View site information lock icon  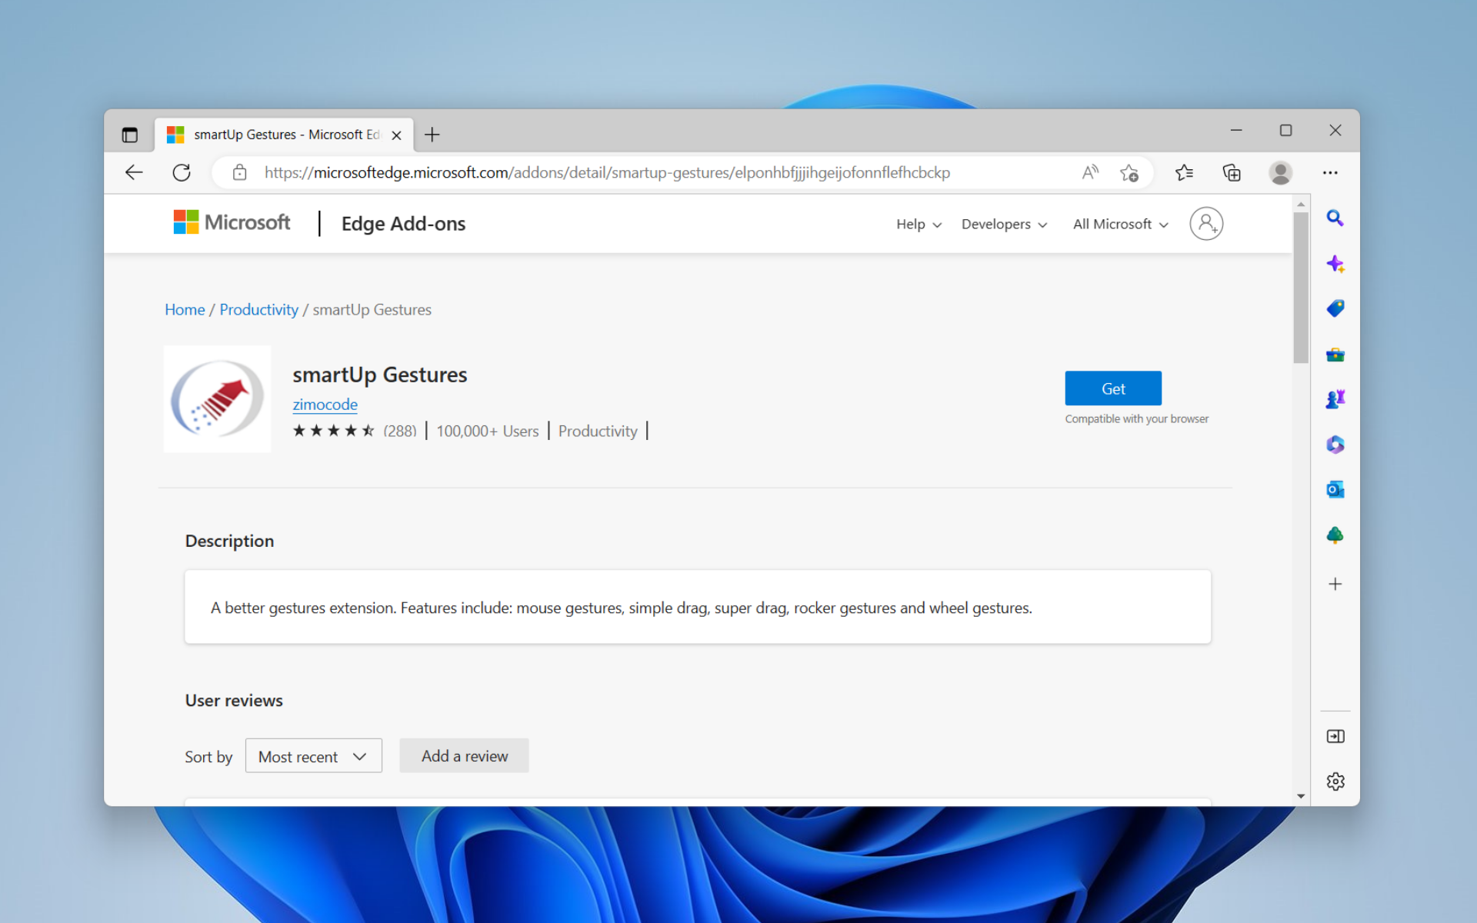coord(240,172)
